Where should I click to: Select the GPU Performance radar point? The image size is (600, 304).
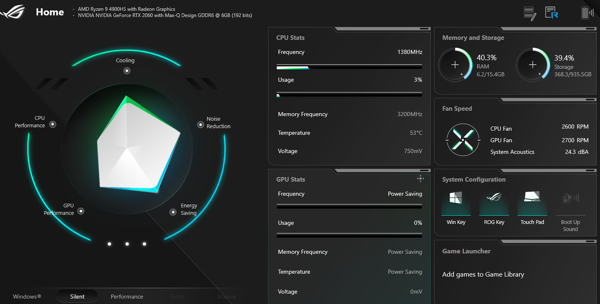tap(81, 211)
